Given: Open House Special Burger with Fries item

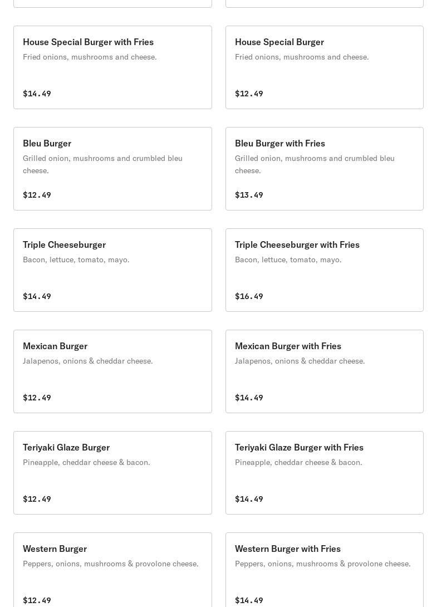Looking at the screenshot, I should [112, 67].
